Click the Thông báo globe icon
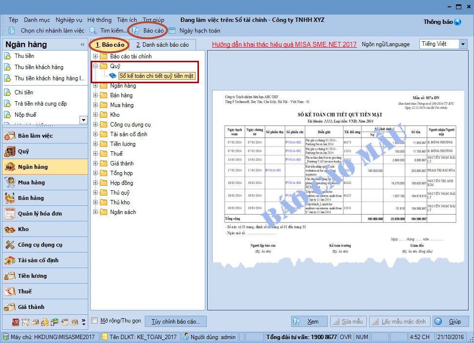Screen dimensions: 474x343 [x=457, y=22]
